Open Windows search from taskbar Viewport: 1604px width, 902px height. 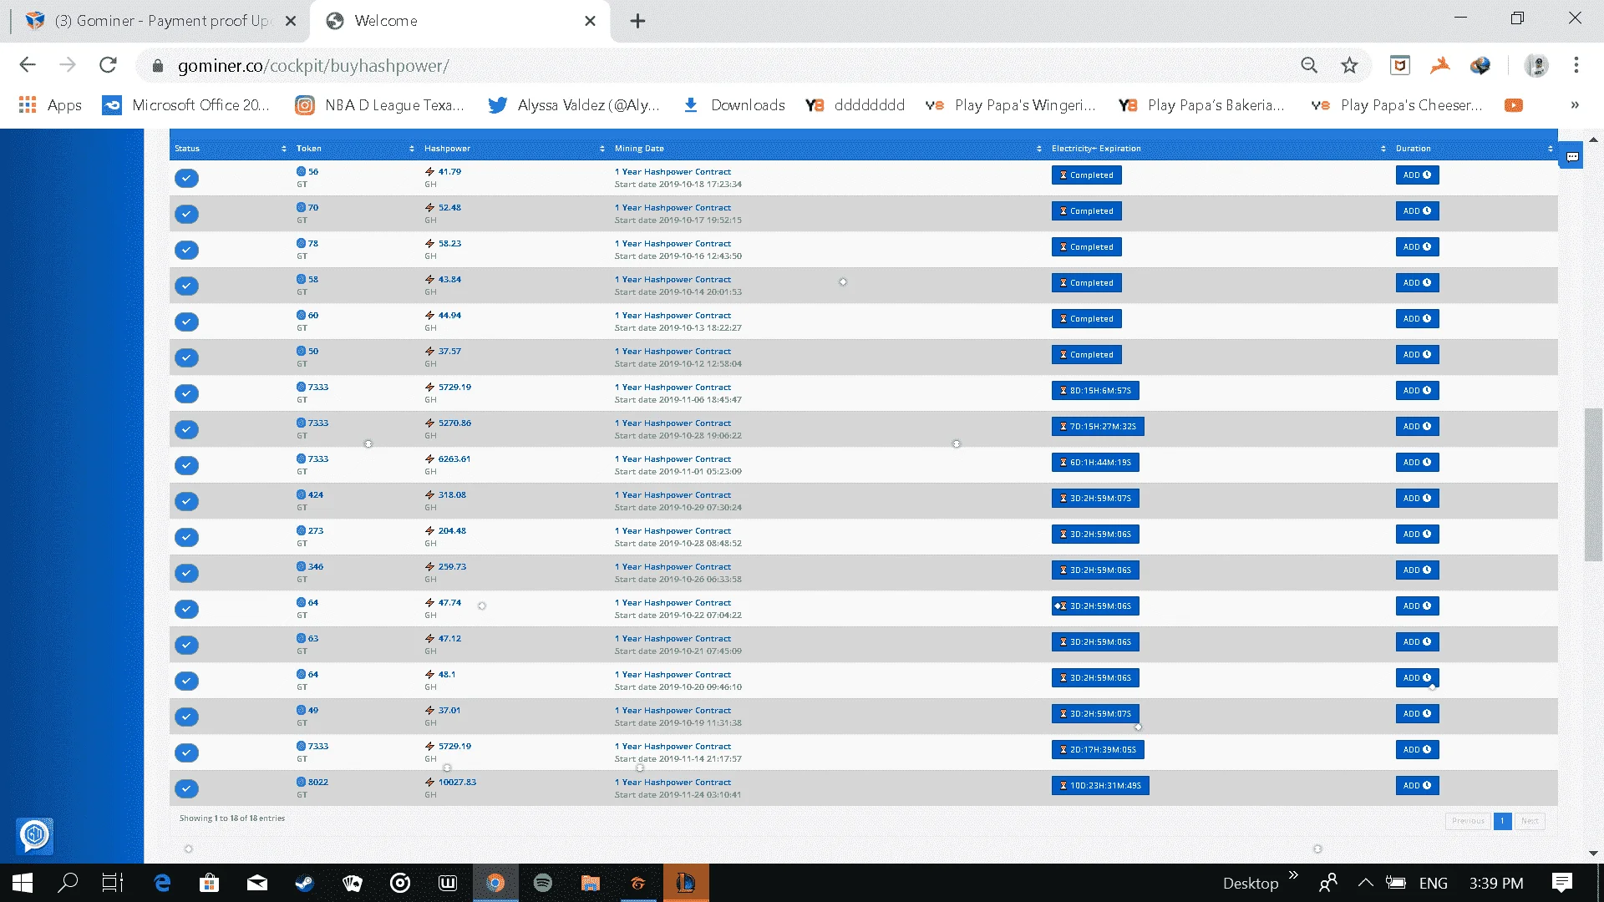[68, 883]
